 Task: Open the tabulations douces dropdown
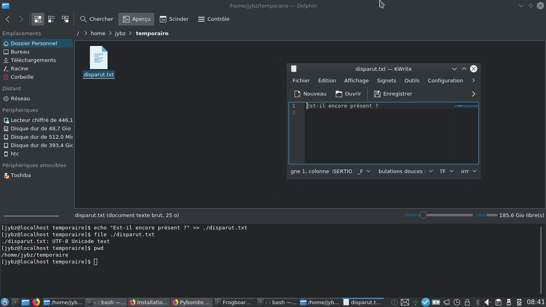click(405, 171)
